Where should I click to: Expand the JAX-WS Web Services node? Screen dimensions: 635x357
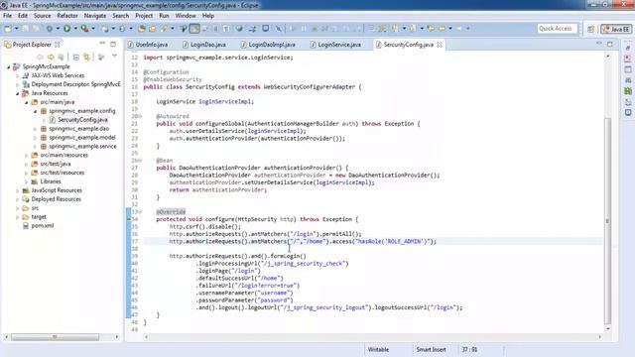click(x=18, y=75)
